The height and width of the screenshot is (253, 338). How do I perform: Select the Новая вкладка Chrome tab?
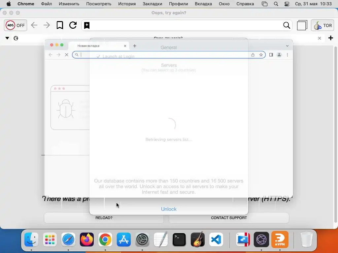99,45
